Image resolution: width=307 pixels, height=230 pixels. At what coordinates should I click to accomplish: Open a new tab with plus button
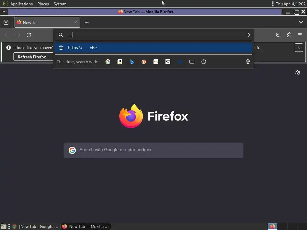(87, 22)
